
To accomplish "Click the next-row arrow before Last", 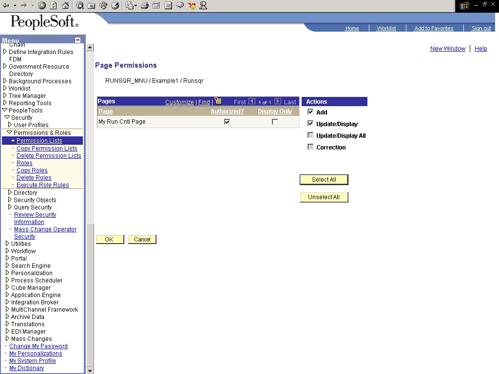I will (278, 101).
